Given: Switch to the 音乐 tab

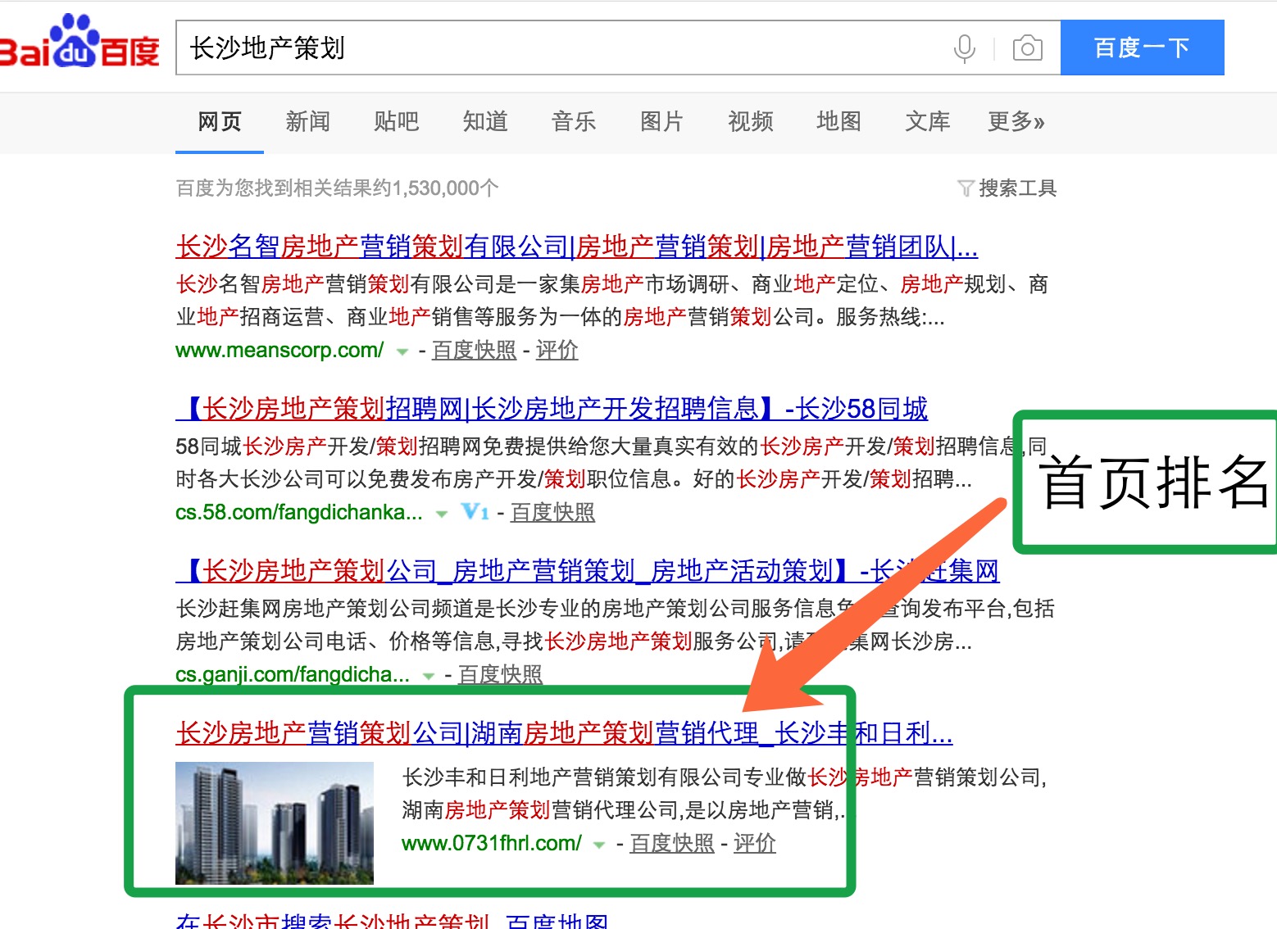Looking at the screenshot, I should coord(574,122).
